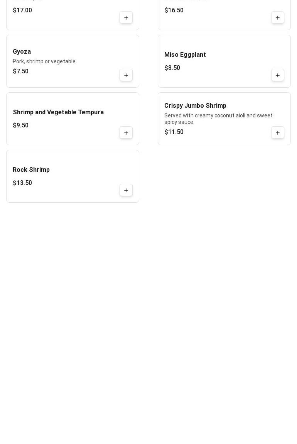Select the $9.50 tempura price
This screenshot has width=297, height=444.
tap(21, 125)
